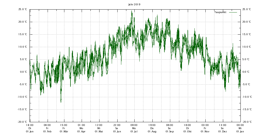270x135 pixels.
Task: Click the green Taupunkt legend line sample
Action: [x=233, y=12]
